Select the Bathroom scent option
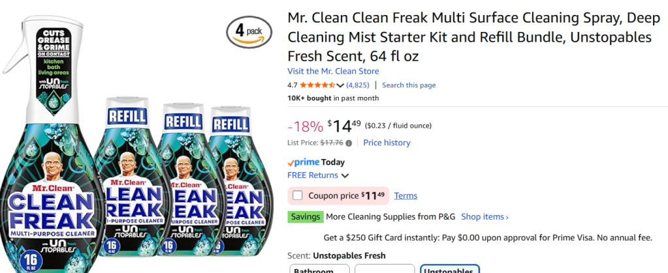668x273 pixels. (319, 269)
